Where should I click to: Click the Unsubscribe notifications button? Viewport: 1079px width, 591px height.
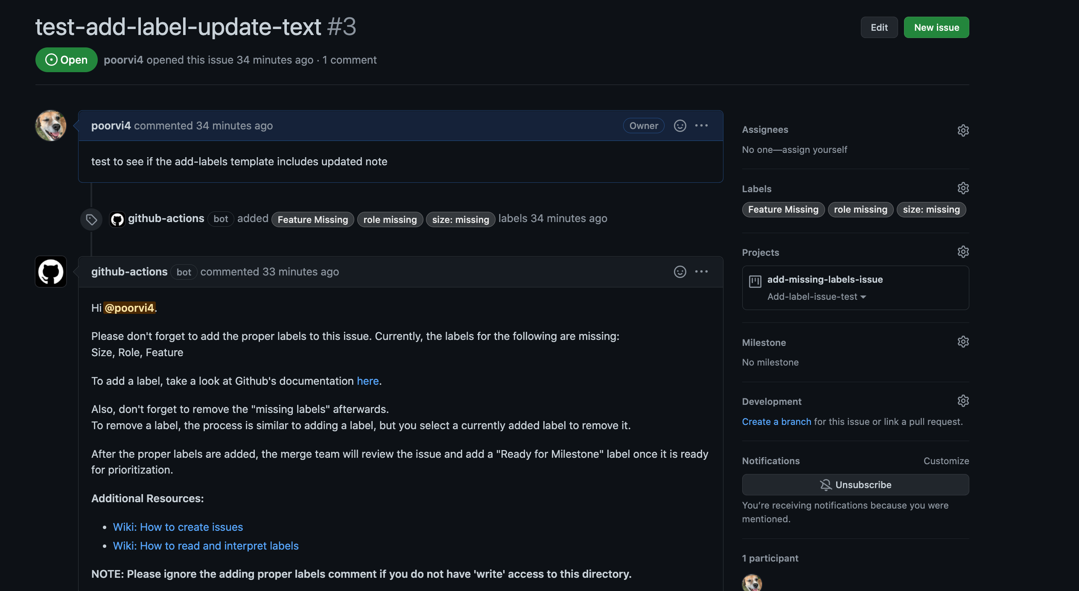(x=855, y=485)
